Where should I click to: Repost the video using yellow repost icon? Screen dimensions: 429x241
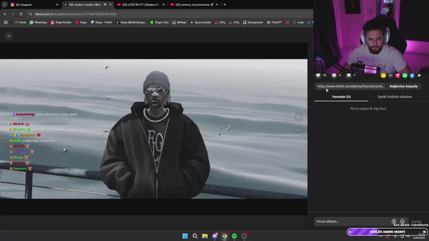[383, 75]
